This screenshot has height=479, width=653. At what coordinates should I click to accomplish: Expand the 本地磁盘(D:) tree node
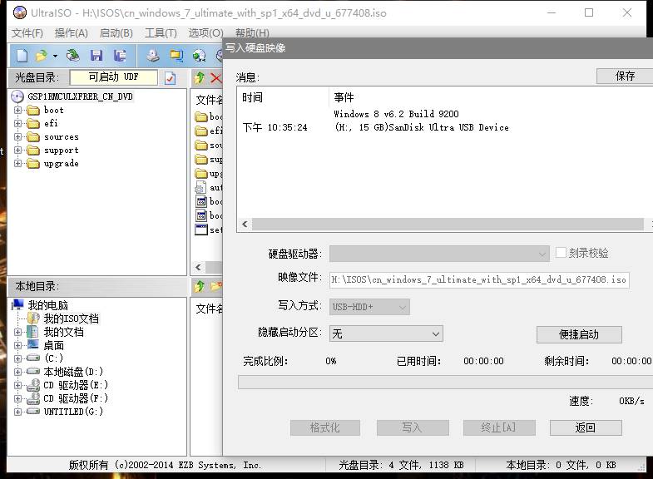coord(17,372)
